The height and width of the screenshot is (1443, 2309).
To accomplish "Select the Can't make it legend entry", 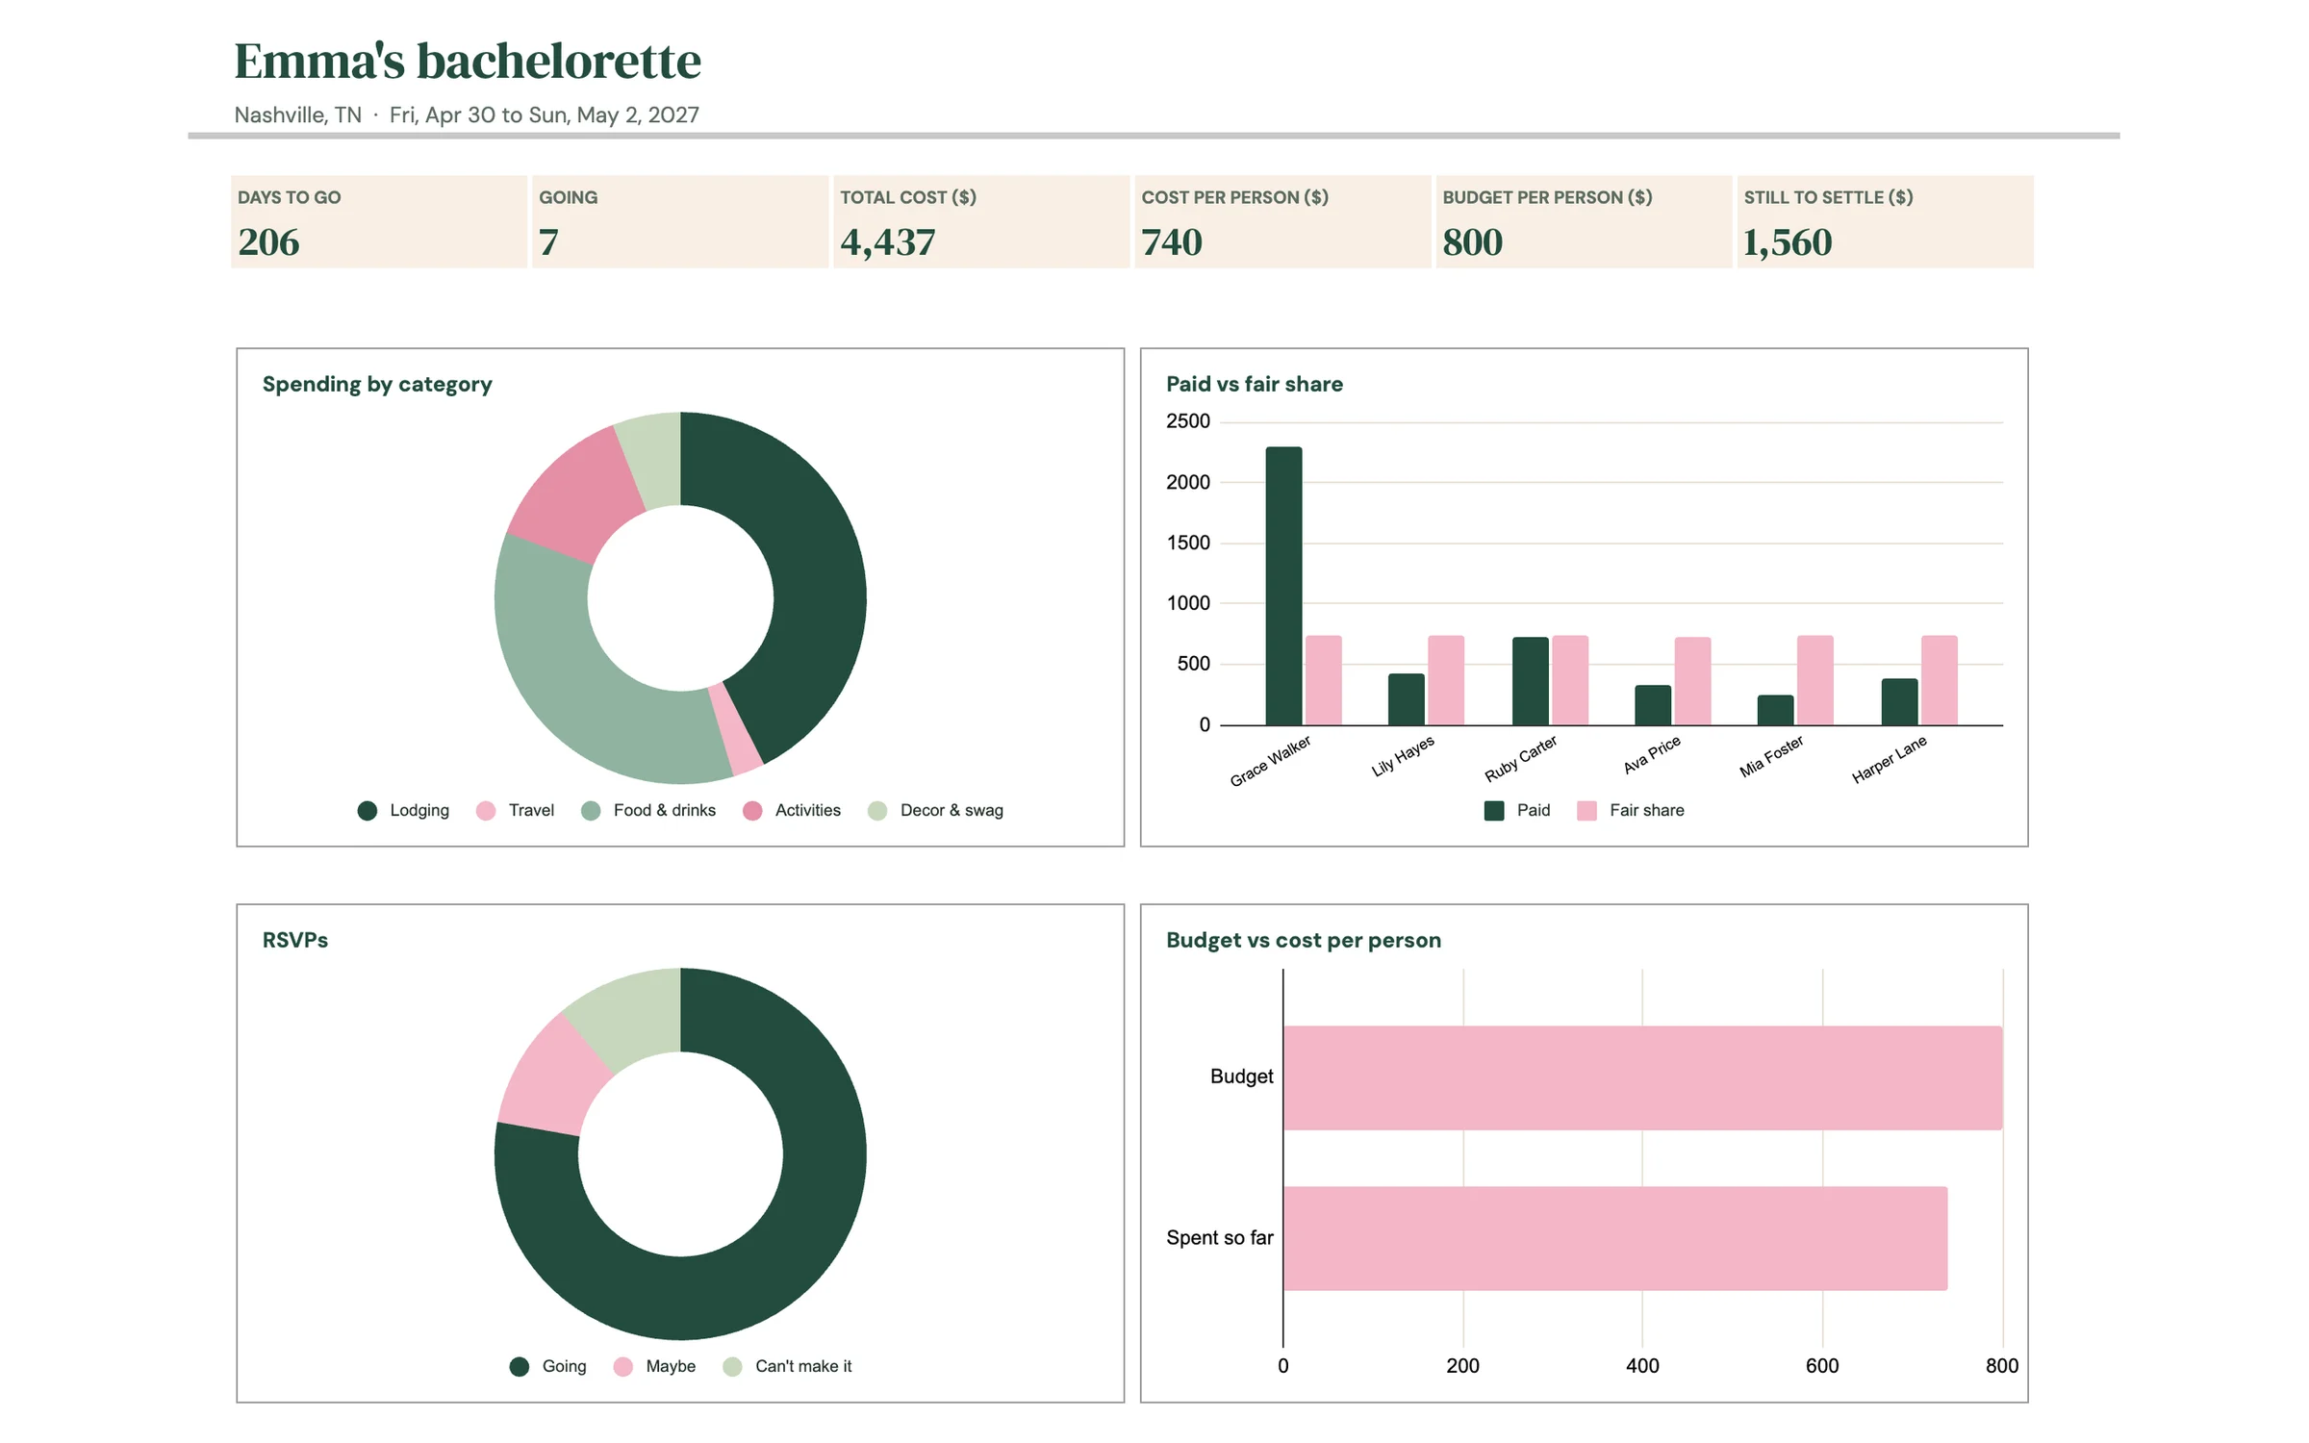I will click(787, 1367).
